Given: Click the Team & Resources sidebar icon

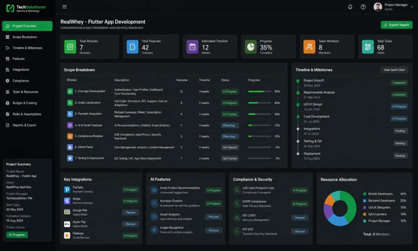Looking at the screenshot, I should point(7,92).
